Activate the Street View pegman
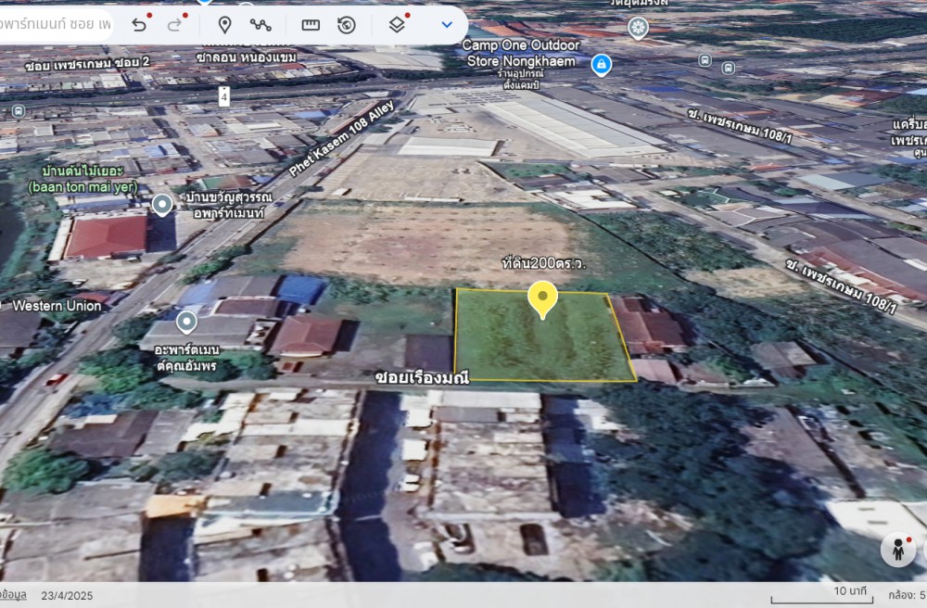 (897, 549)
